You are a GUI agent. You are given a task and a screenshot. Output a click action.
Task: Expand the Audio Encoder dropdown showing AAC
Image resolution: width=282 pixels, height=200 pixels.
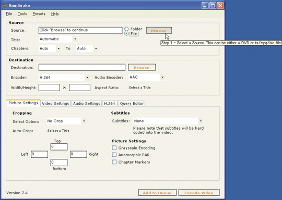147,77
